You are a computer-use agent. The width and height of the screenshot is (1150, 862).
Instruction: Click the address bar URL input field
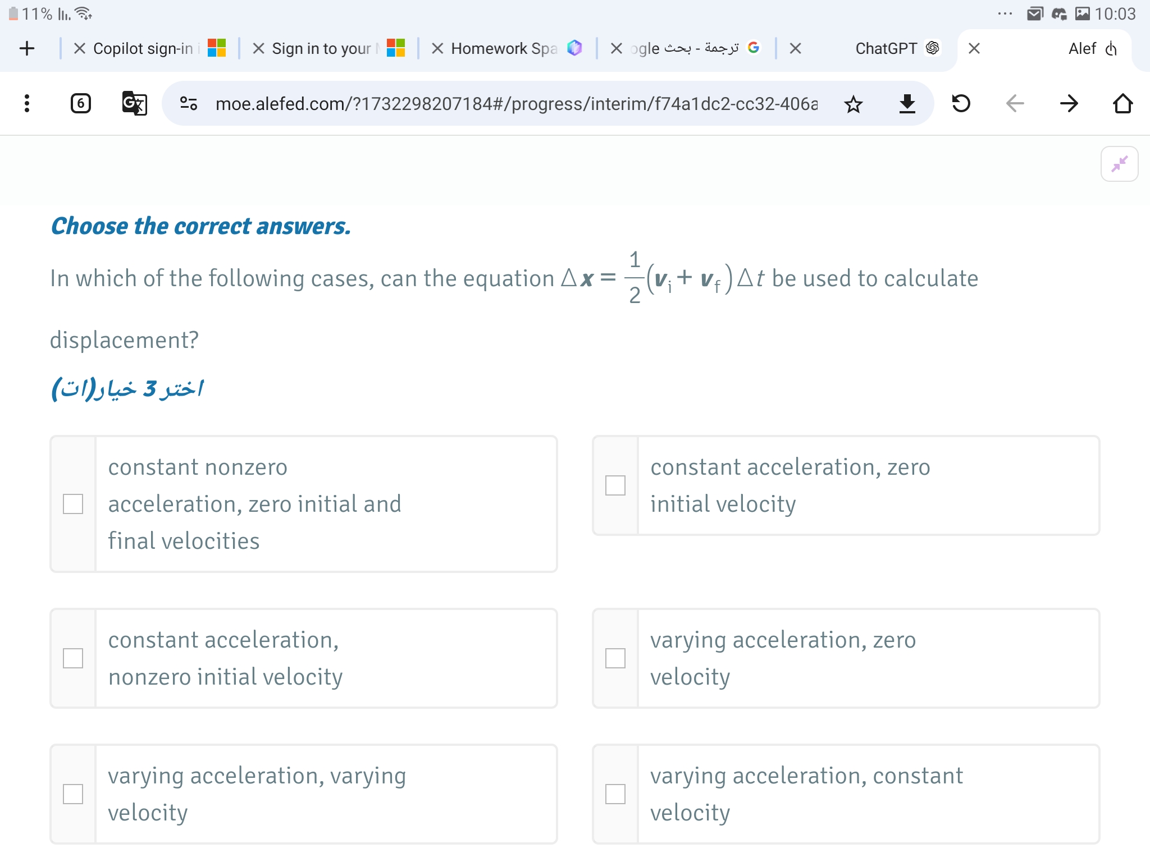point(517,102)
